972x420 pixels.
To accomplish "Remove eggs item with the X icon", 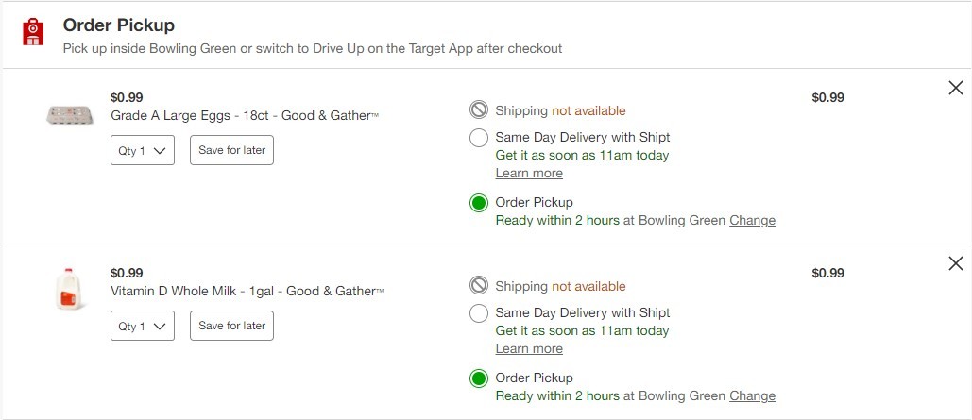I will tap(956, 88).
